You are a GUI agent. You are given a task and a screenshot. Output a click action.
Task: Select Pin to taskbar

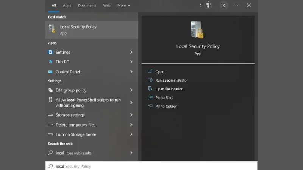166,106
